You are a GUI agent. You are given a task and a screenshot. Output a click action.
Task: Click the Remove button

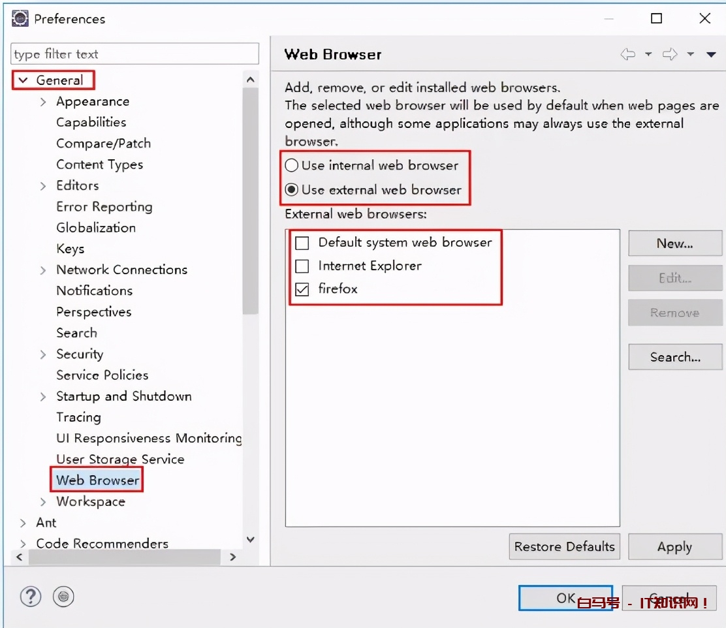[x=674, y=313]
